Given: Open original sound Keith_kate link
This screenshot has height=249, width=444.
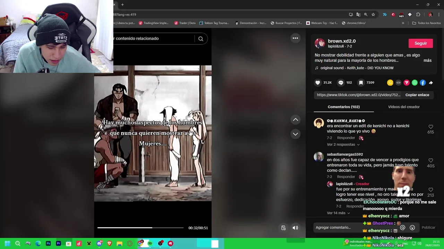Looking at the screenshot, I should (357, 68).
